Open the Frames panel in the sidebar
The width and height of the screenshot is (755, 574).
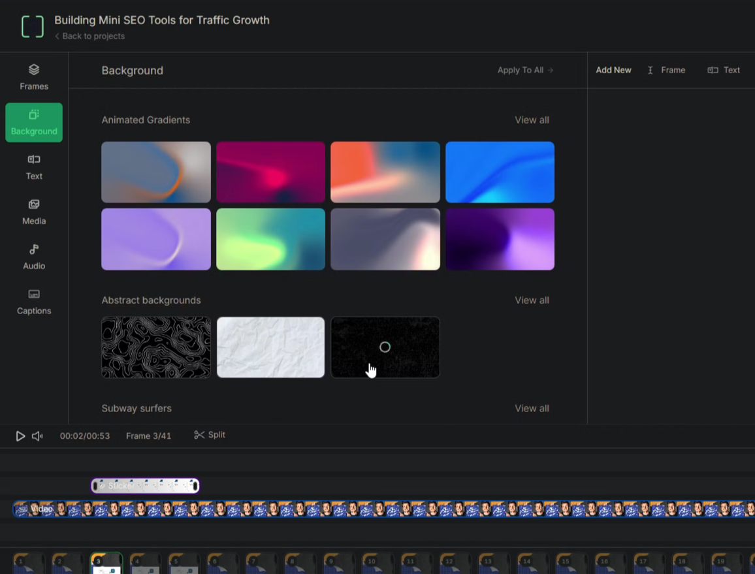[33, 76]
